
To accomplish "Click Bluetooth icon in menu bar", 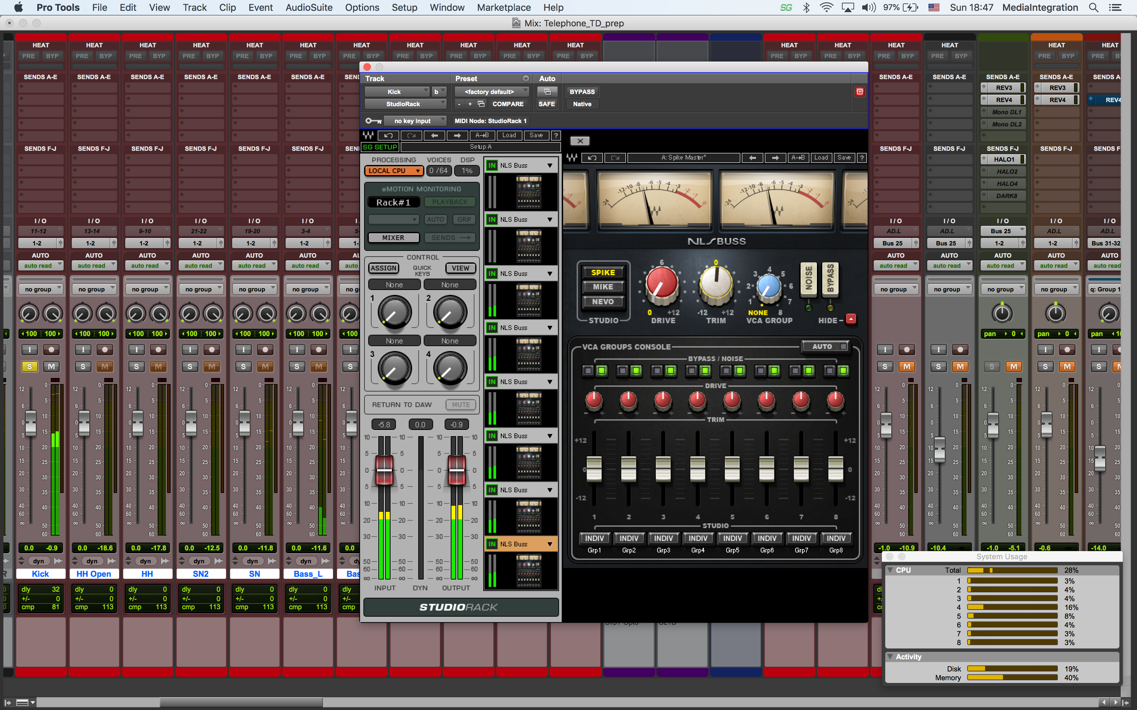I will pos(806,7).
